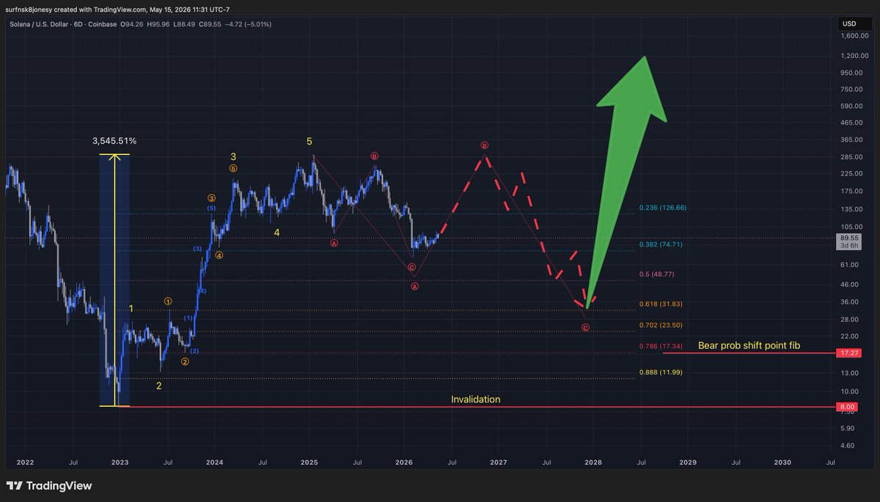880x502 pixels.
Task: Select the yellow wave 5 label
Action: [309, 141]
